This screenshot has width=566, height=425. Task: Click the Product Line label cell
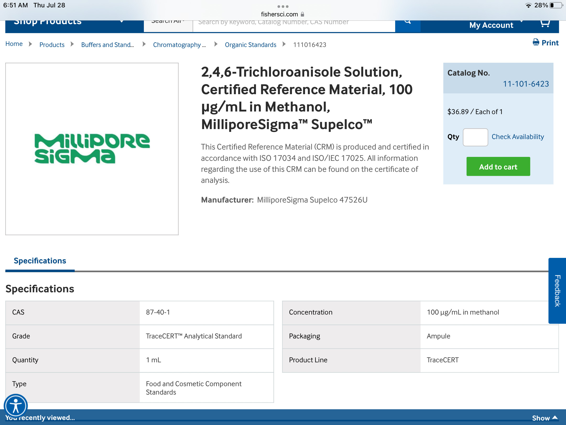pyautogui.click(x=351, y=360)
